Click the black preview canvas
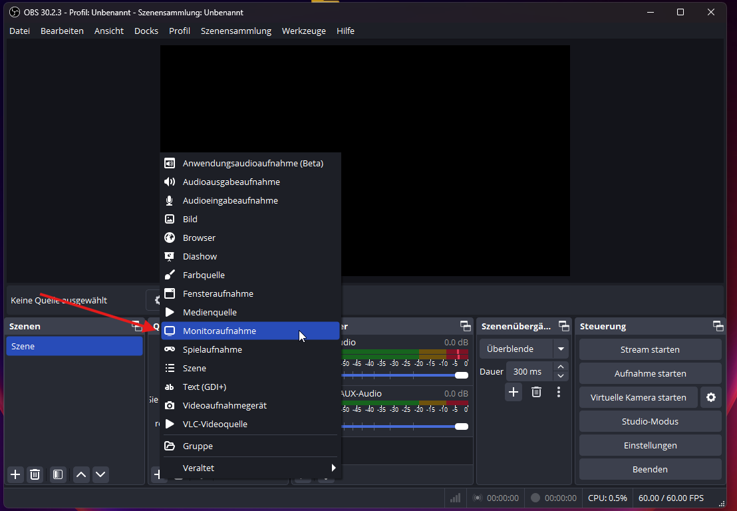The image size is (737, 511). (x=365, y=160)
